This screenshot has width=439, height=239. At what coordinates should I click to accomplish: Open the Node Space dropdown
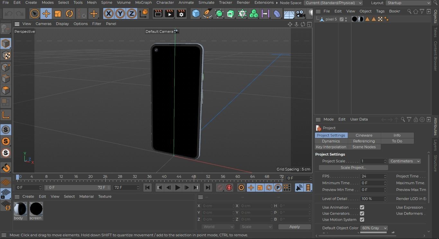(333, 3)
